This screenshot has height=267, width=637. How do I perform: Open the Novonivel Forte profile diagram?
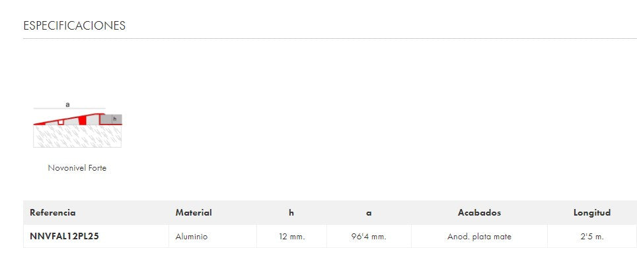(77, 125)
